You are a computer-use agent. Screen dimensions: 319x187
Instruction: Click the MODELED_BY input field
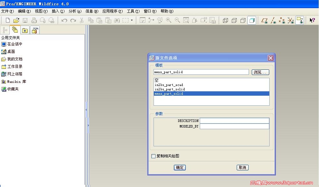point(234,126)
